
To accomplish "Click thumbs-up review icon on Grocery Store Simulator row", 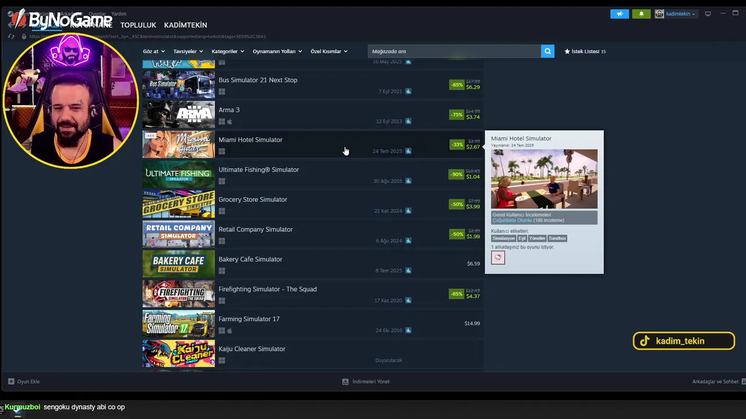I will [x=408, y=211].
